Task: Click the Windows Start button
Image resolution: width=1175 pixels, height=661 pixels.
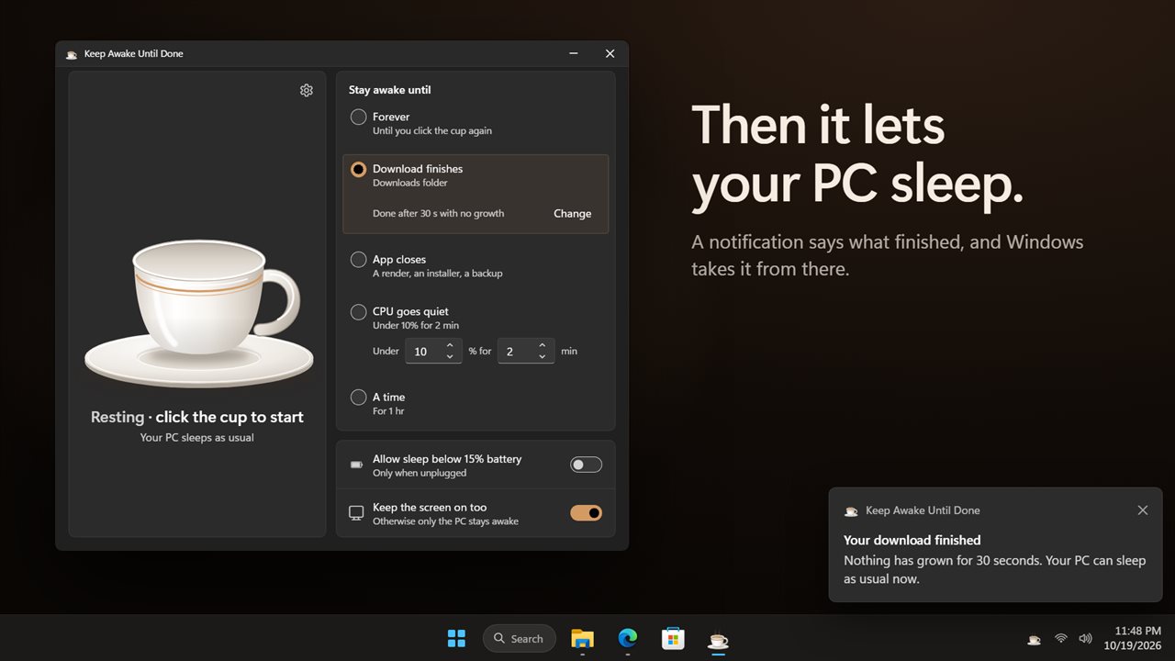Action: pos(456,638)
